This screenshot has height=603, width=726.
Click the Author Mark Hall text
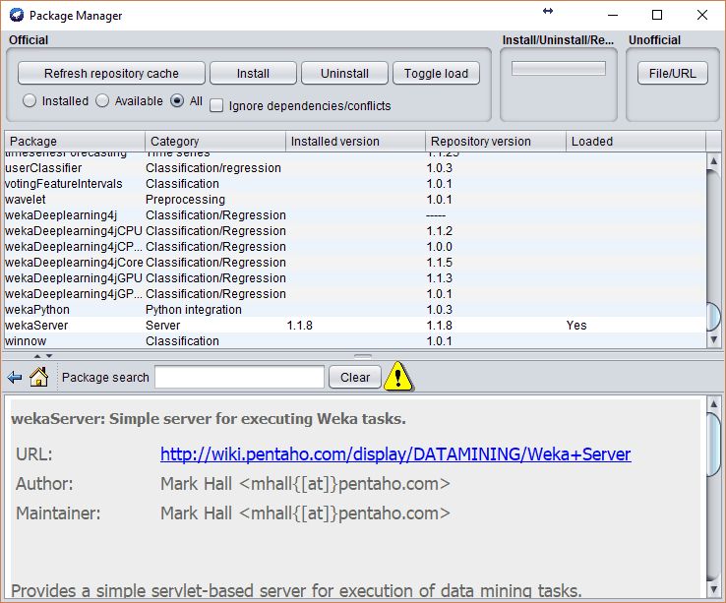(305, 484)
